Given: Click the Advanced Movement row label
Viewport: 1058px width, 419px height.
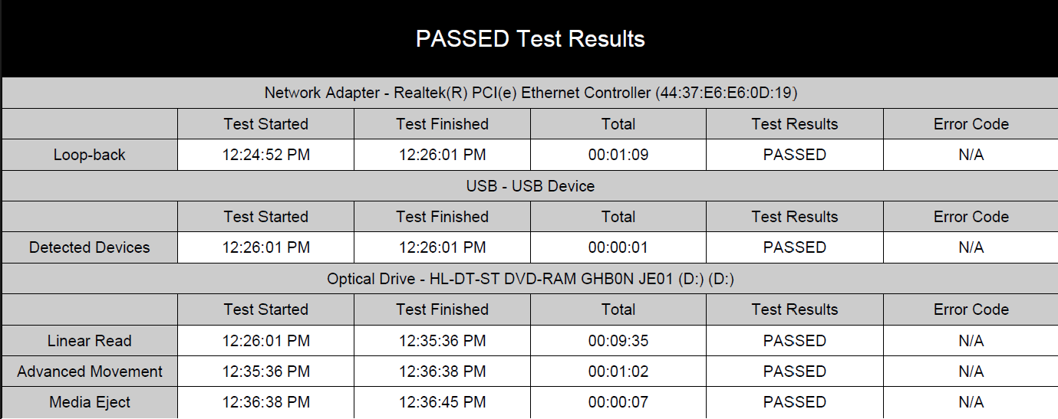Looking at the screenshot, I should 90,372.
